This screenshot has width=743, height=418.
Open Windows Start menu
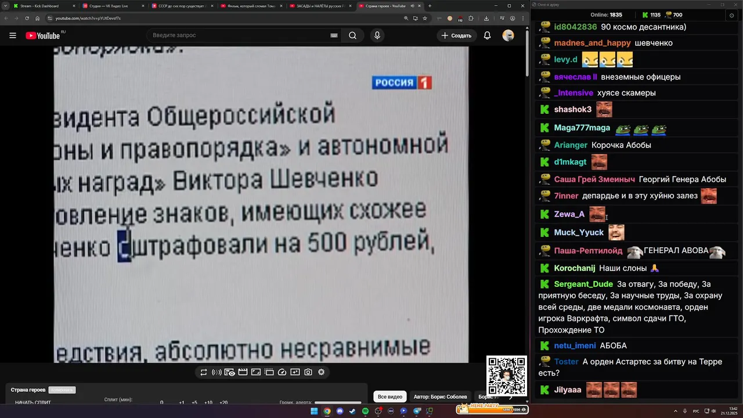coord(314,411)
